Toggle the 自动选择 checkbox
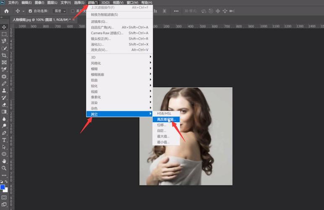Screen dimensions: 324x210 coord(30,11)
